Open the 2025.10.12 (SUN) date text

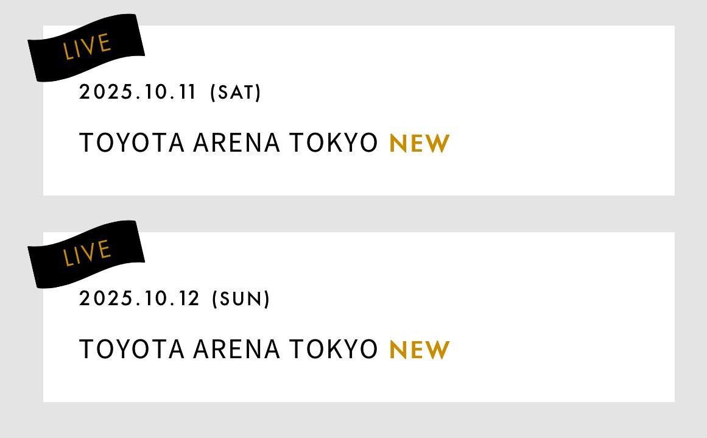click(175, 298)
